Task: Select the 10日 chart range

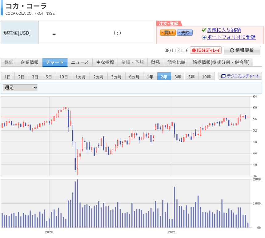Action: point(64,77)
